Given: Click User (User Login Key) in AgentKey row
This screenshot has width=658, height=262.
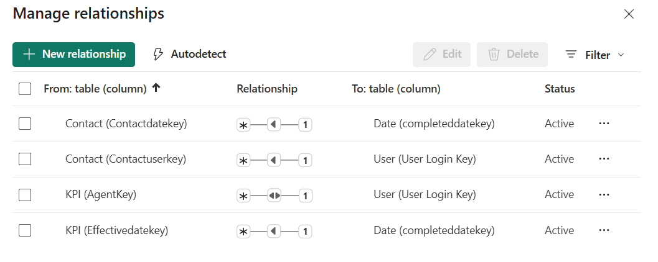Looking at the screenshot, I should coord(425,194).
